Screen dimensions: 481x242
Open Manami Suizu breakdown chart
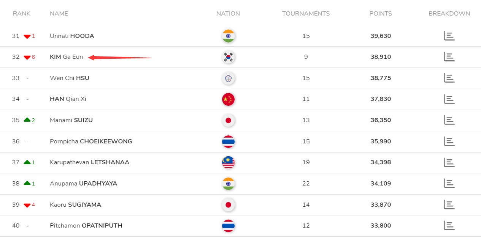(x=449, y=120)
